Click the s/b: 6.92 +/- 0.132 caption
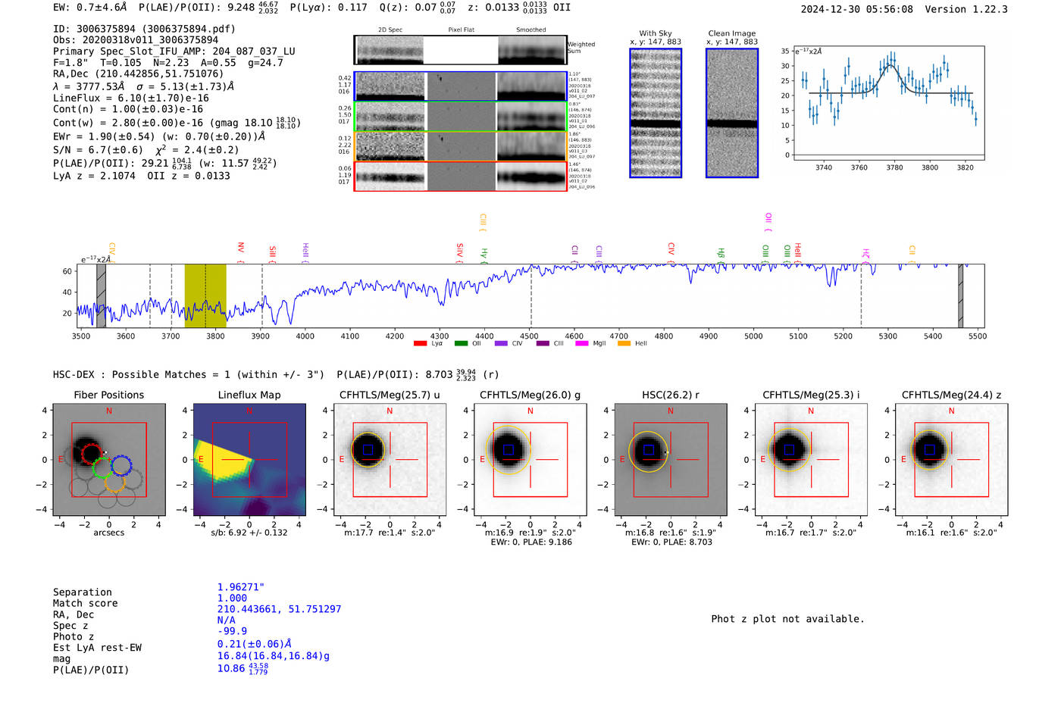The image size is (1061, 722). [249, 533]
